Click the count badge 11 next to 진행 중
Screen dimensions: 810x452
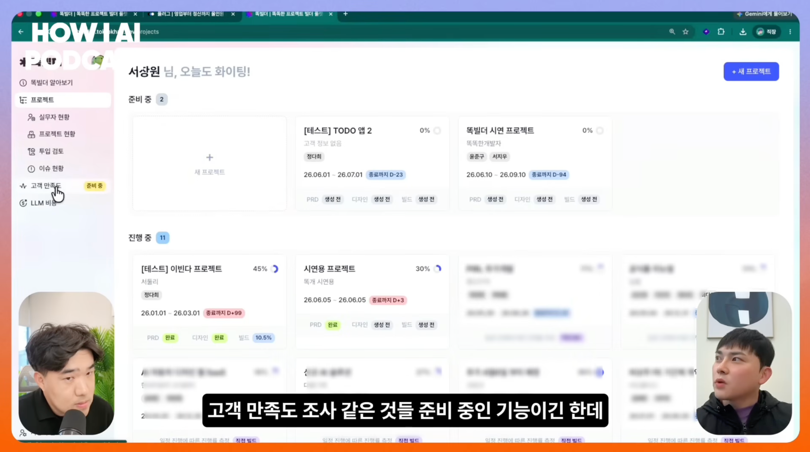click(163, 238)
